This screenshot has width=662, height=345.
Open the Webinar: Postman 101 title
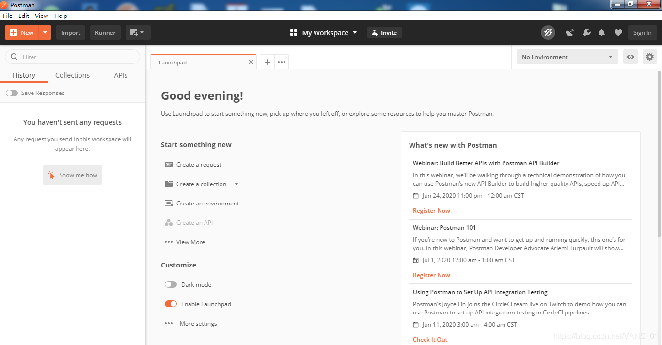(444, 228)
